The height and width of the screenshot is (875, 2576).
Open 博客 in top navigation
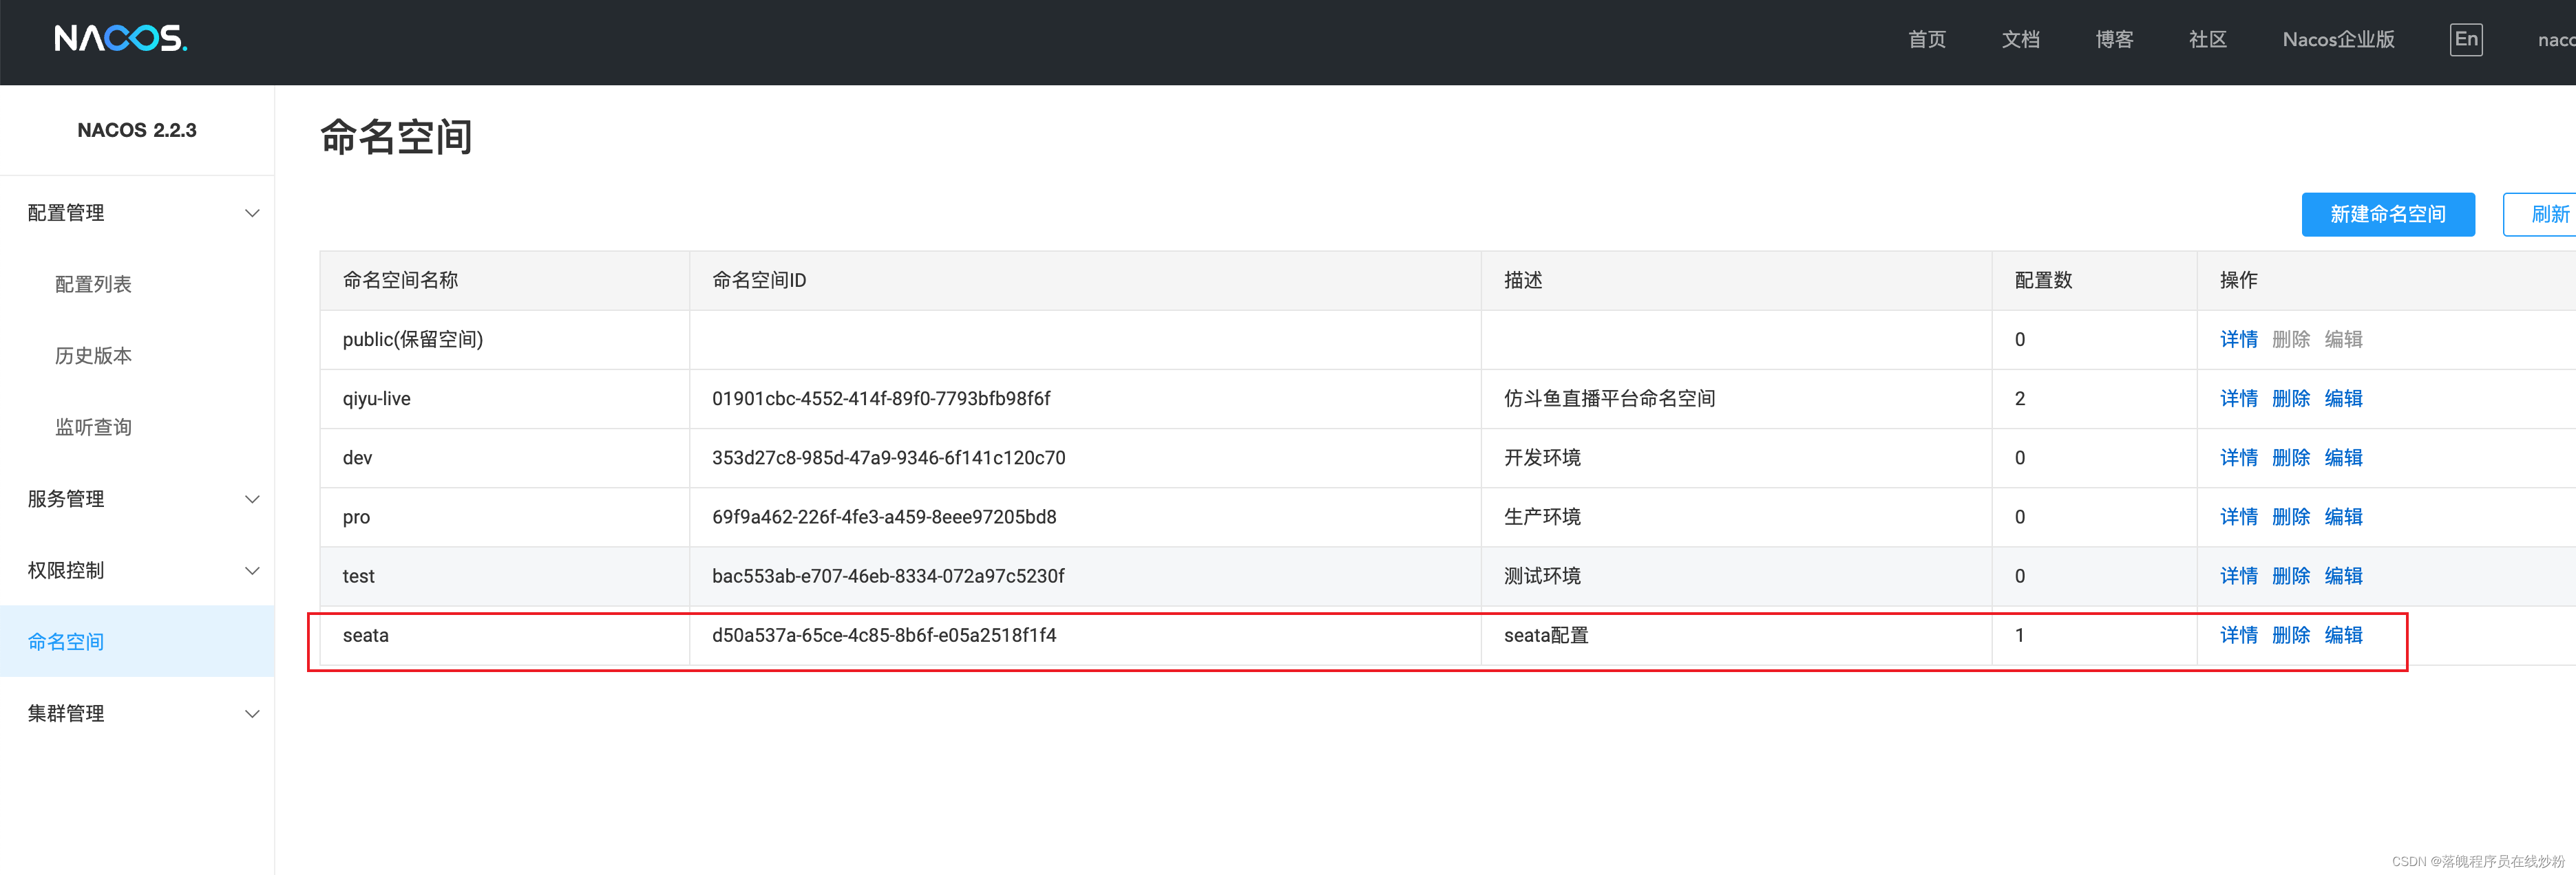coord(2114,40)
